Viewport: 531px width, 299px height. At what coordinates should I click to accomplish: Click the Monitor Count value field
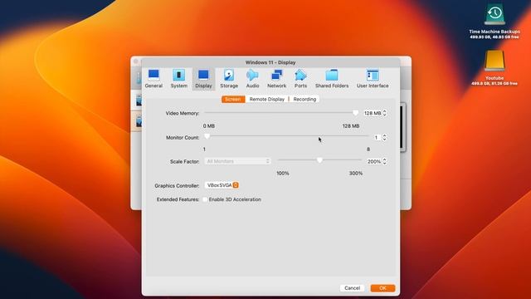coord(376,138)
